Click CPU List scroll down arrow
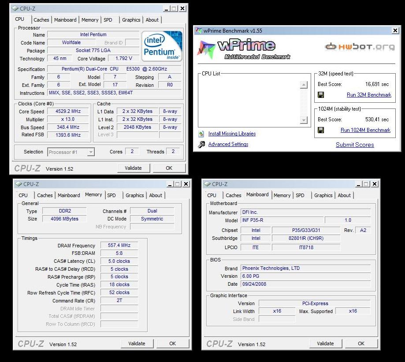Image resolution: width=405 pixels, height=362 pixels. [304, 120]
